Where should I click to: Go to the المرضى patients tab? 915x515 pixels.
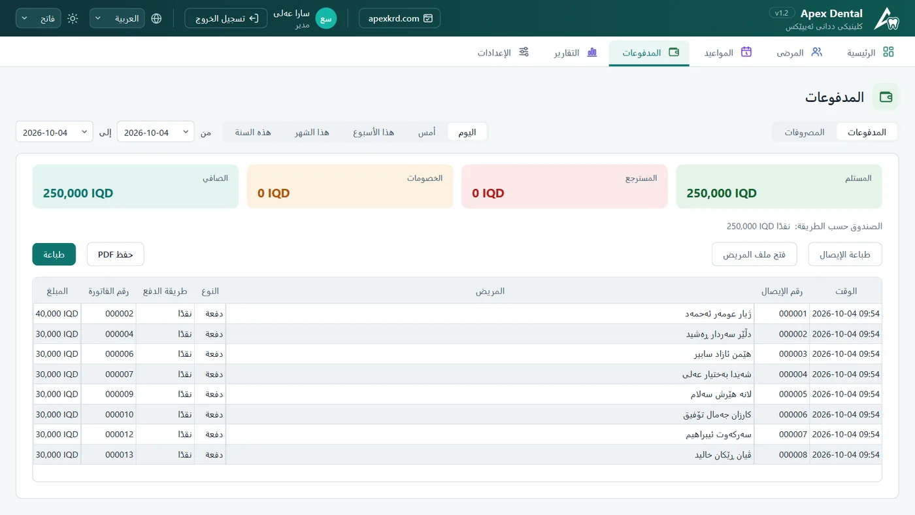[x=799, y=52]
